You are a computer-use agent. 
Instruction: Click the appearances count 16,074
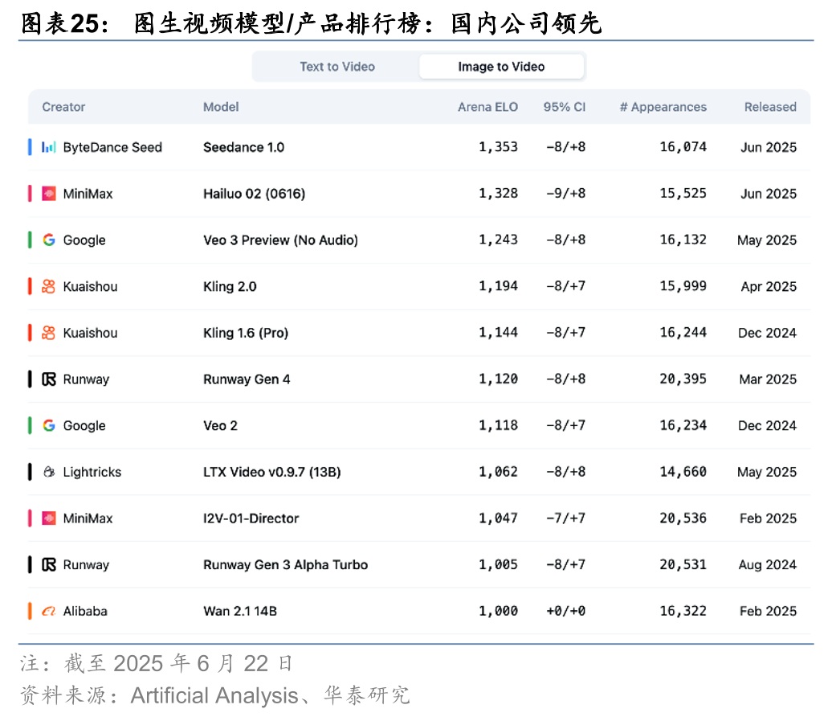(683, 146)
